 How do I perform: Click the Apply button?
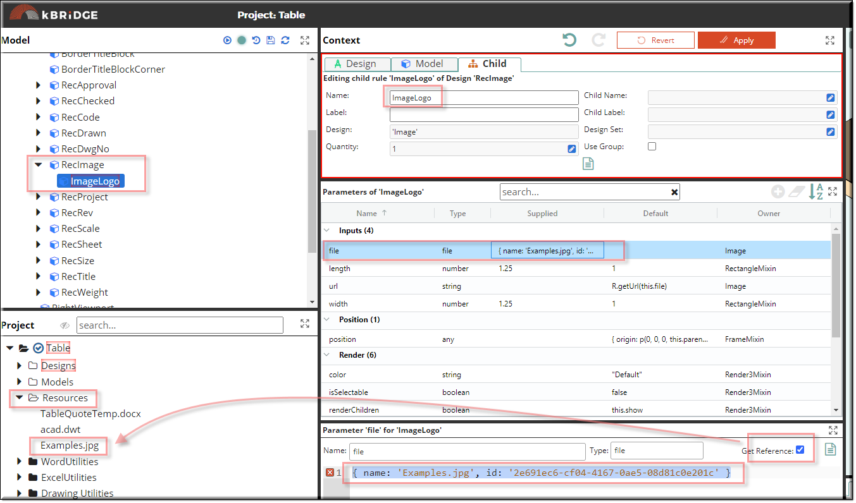pos(736,40)
